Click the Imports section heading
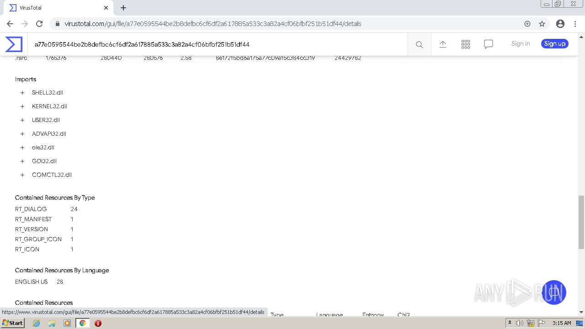This screenshot has height=329, width=585. tap(26, 79)
